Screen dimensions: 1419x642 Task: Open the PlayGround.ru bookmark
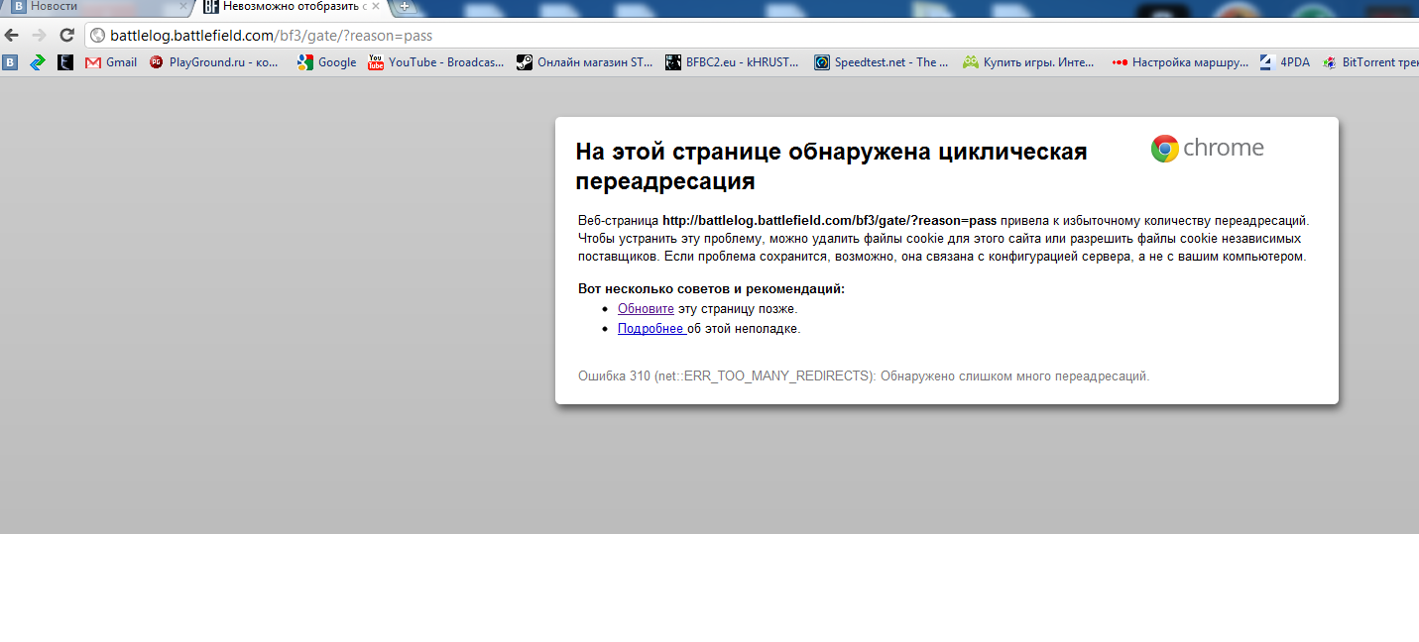tap(214, 62)
